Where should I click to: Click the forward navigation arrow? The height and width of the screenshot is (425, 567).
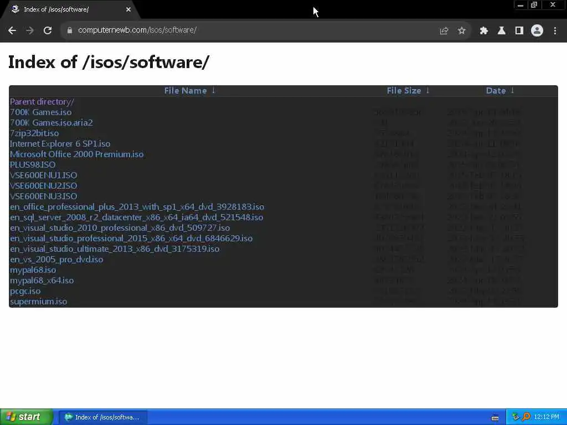tap(30, 30)
